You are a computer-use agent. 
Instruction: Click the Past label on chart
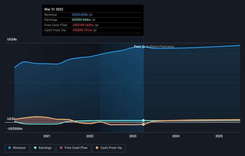pyautogui.click(x=137, y=47)
